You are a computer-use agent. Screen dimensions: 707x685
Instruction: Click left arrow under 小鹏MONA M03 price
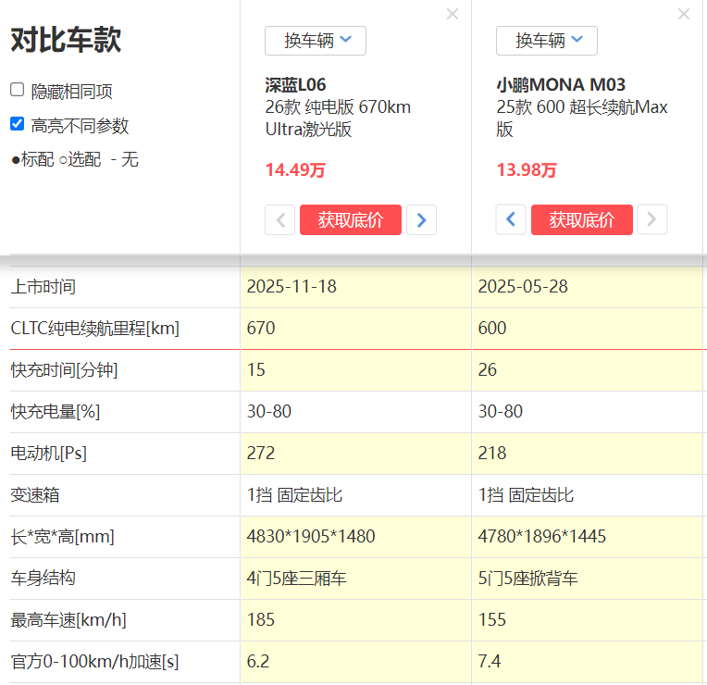[511, 220]
